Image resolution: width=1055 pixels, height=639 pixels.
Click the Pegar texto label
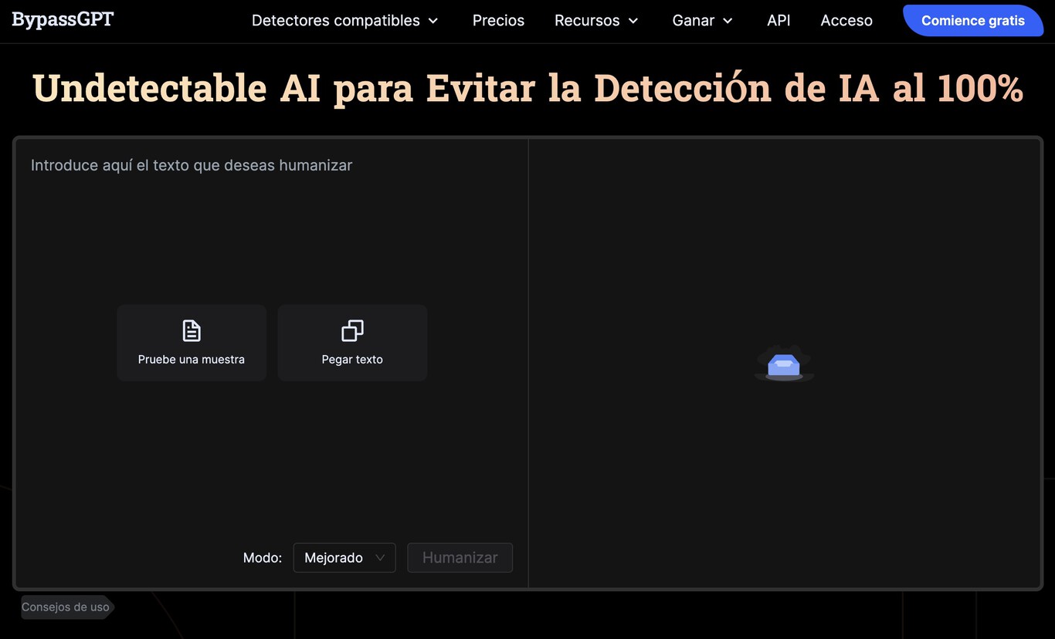(352, 360)
